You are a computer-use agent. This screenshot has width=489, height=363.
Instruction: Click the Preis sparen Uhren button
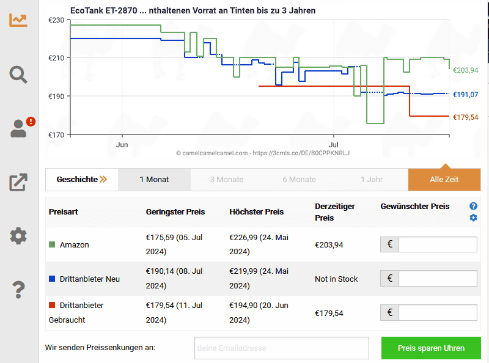431,348
